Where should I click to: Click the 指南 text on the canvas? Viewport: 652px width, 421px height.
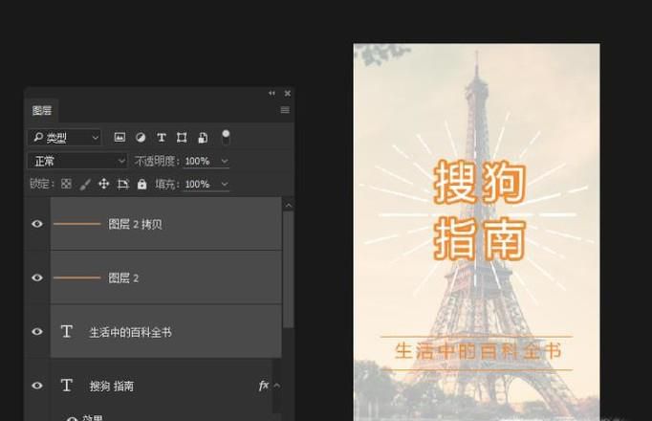480,239
